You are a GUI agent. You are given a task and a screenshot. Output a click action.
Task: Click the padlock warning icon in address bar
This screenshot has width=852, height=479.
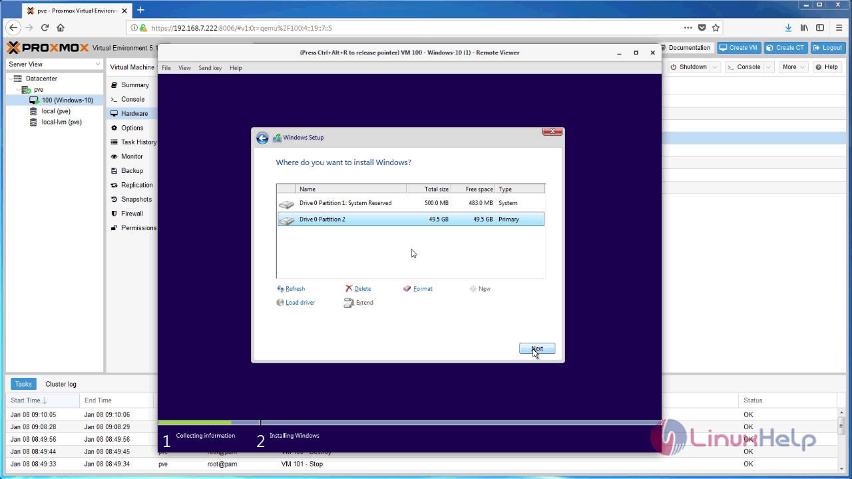[x=143, y=28]
